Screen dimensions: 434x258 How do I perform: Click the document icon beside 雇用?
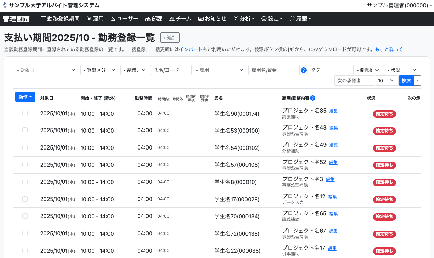(89, 19)
